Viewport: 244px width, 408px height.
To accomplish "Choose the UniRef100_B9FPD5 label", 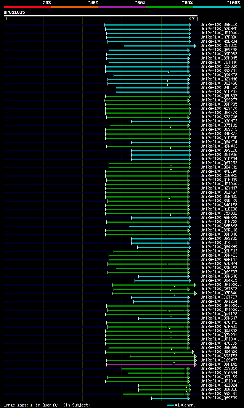I will (x=219, y=104).
